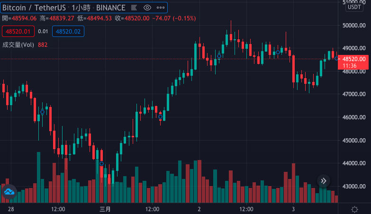Toggle the eye icon in symbol legend
This screenshot has width=371, height=214.
click(x=147, y=8)
